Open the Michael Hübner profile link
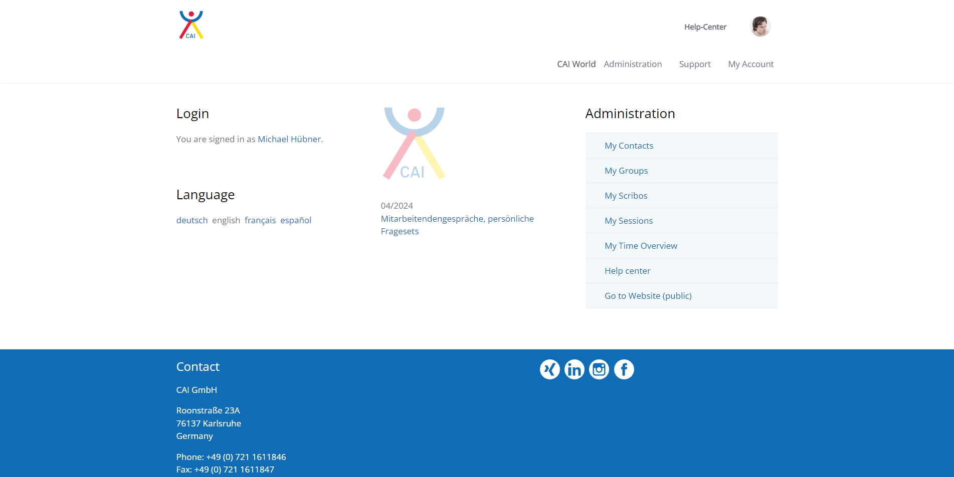The height and width of the screenshot is (477, 954). (289, 139)
